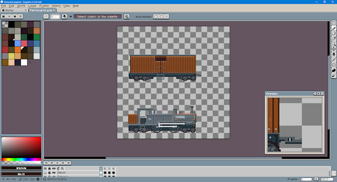The width and height of the screenshot is (337, 182).
Task: Click the ink type button
Action: point(64,16)
